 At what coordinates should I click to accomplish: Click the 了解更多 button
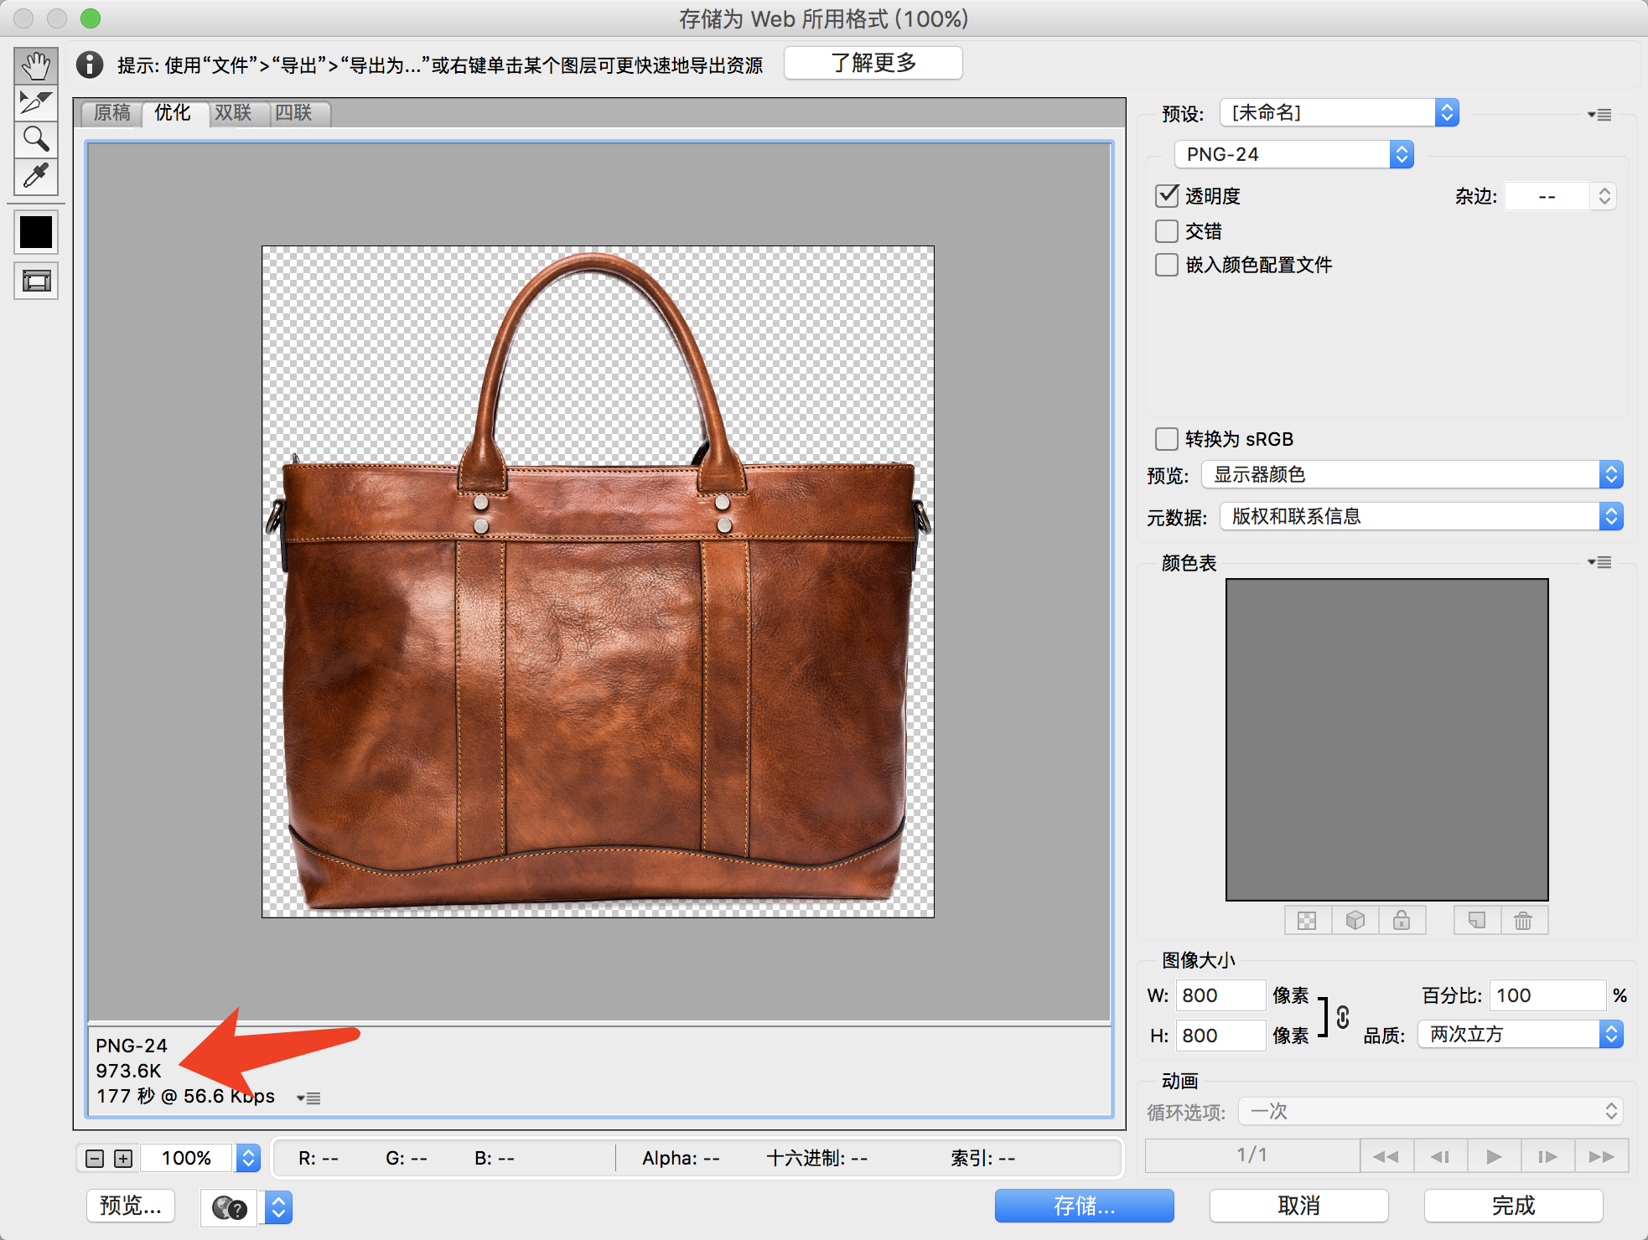[873, 64]
